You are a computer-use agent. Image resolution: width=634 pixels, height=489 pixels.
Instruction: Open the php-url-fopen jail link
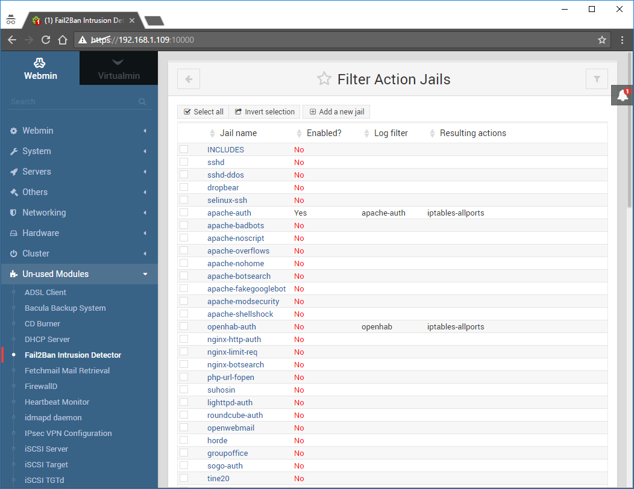pyautogui.click(x=230, y=378)
